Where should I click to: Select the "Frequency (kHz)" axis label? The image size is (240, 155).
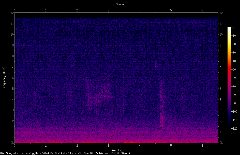point(4,78)
